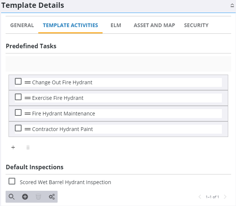Select the Scored Wet Barrel Hydrant Inspection checkbox
The image size is (236, 206).
pyautogui.click(x=12, y=182)
